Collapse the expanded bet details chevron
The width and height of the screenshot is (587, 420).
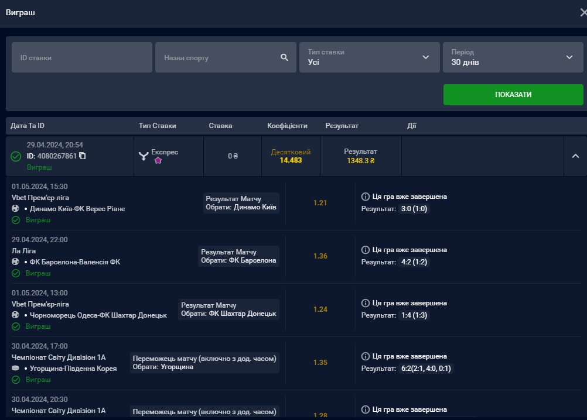tap(575, 156)
